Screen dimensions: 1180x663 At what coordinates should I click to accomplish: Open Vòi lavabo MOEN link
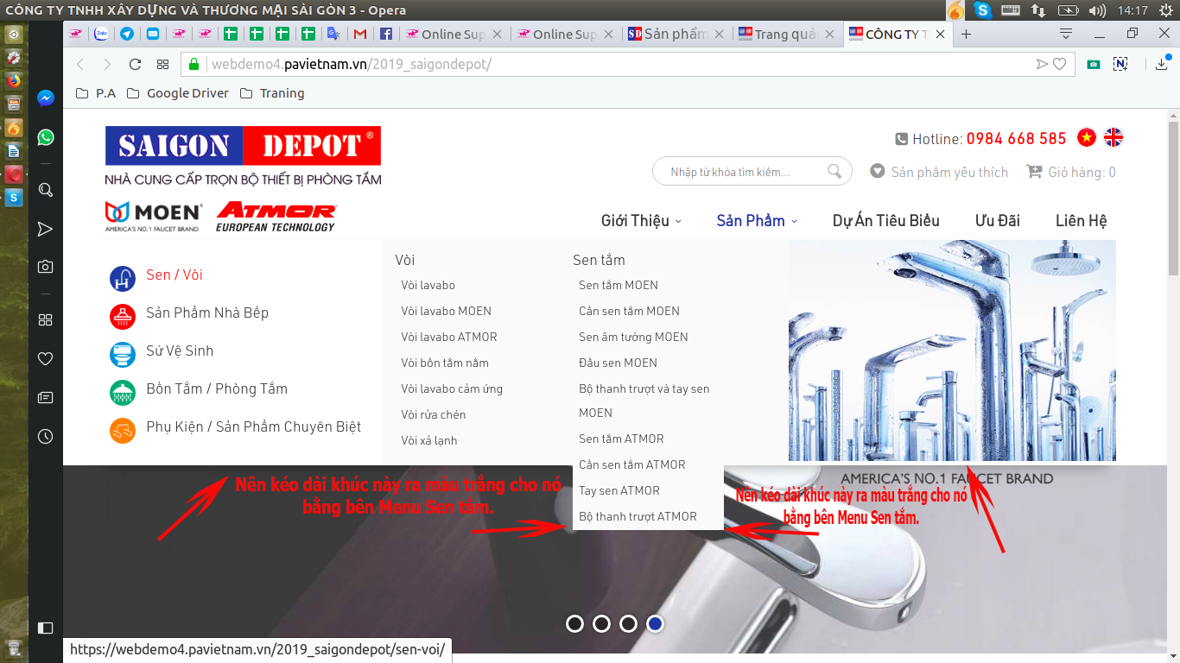[x=446, y=311]
